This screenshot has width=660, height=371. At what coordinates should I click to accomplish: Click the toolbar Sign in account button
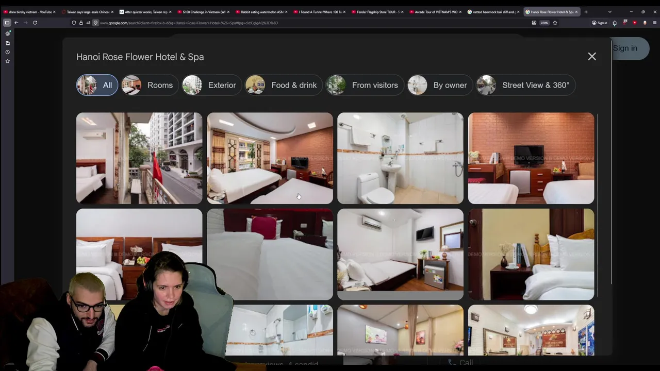click(x=600, y=23)
